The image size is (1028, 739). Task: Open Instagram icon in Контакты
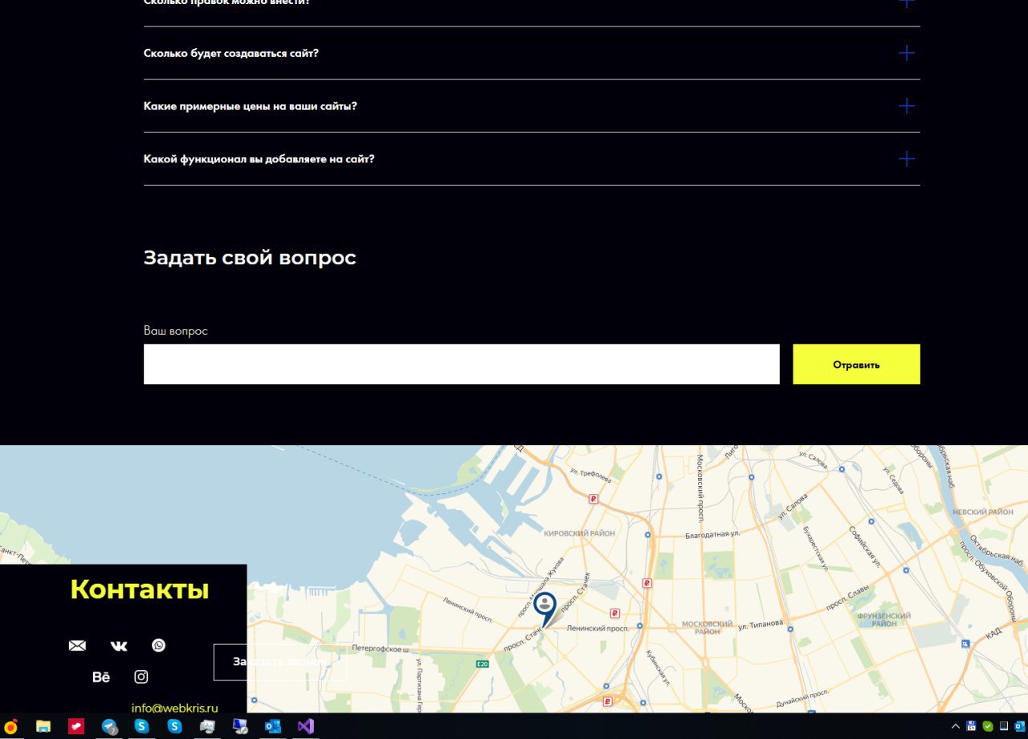click(x=141, y=676)
